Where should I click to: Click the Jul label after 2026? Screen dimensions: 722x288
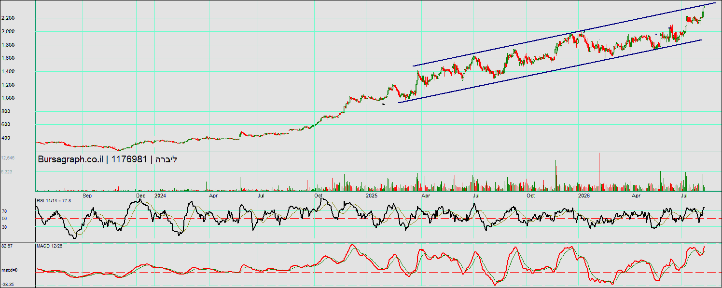[x=685, y=196]
